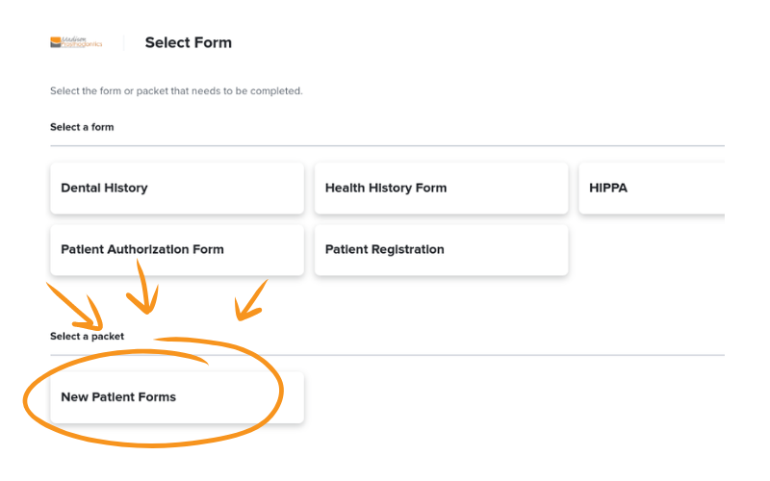Open the New Patient Forms packet

tap(177, 397)
